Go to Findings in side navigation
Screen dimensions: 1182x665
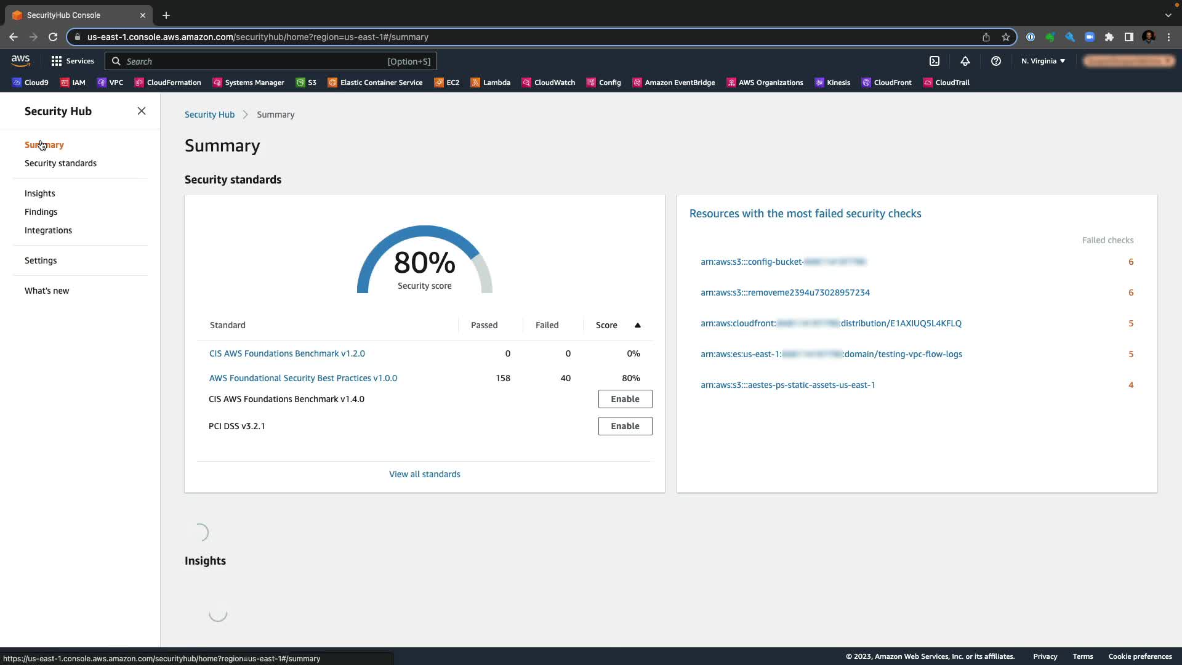tap(41, 212)
